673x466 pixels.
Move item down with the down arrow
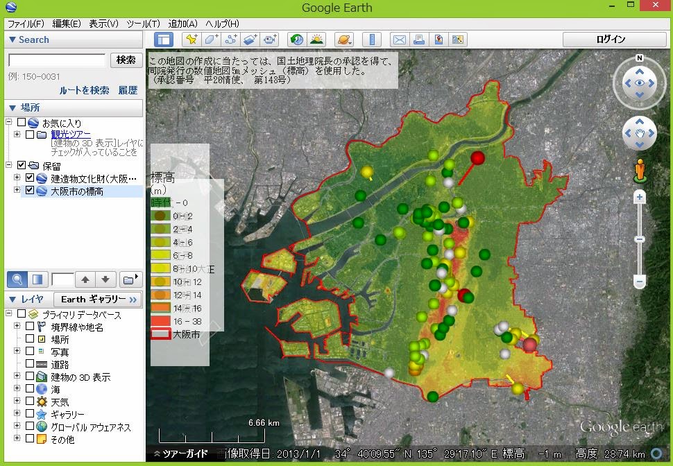[x=105, y=279]
